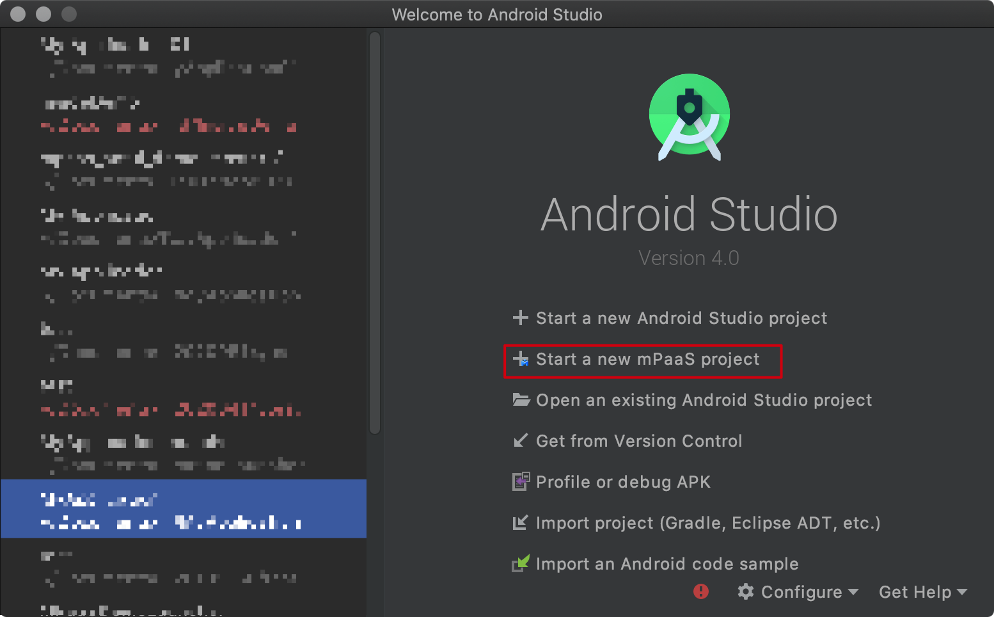This screenshot has width=994, height=617.
Task: Click the plus icon for new Android Studio project
Action: pos(521,317)
